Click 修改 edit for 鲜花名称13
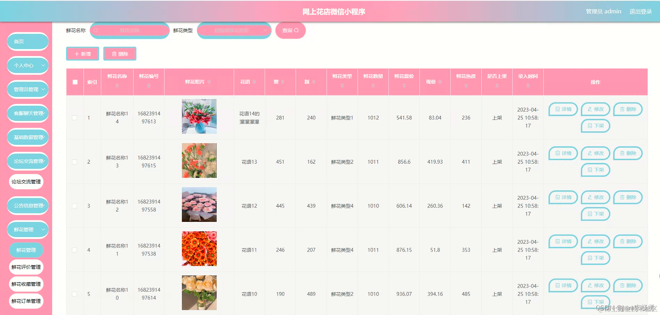The image size is (660, 315). point(596,153)
